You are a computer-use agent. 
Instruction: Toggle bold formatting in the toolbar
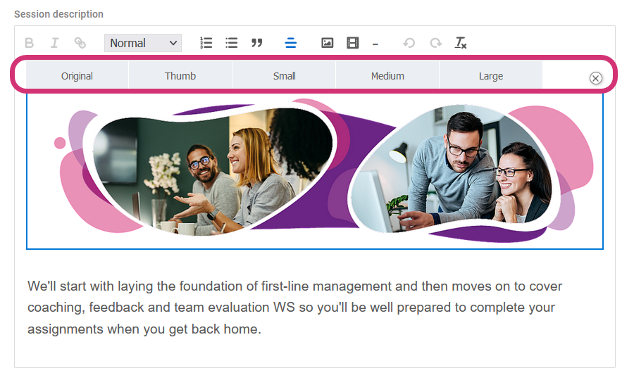tap(29, 43)
